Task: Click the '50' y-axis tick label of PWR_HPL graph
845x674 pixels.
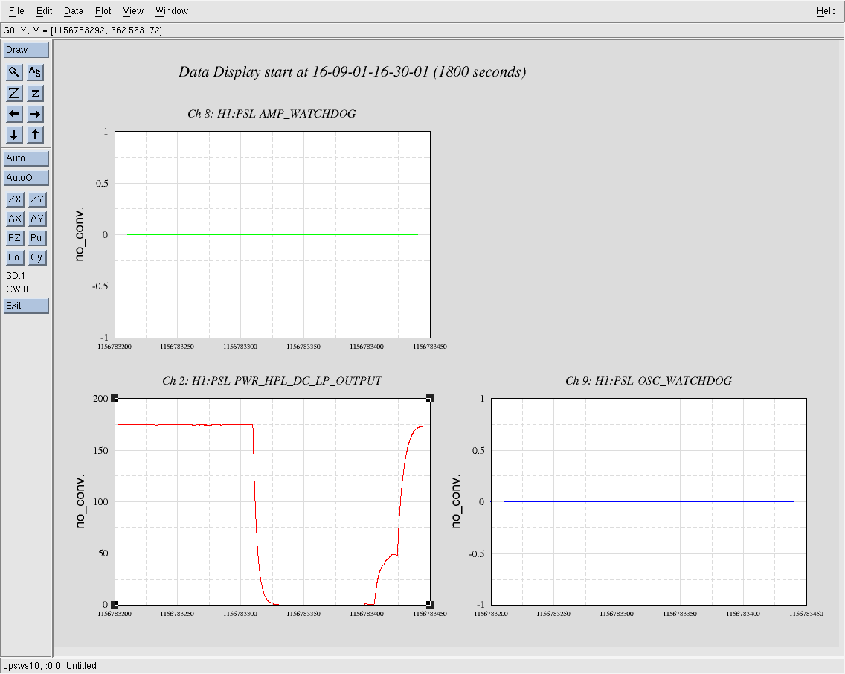Action: (x=103, y=553)
